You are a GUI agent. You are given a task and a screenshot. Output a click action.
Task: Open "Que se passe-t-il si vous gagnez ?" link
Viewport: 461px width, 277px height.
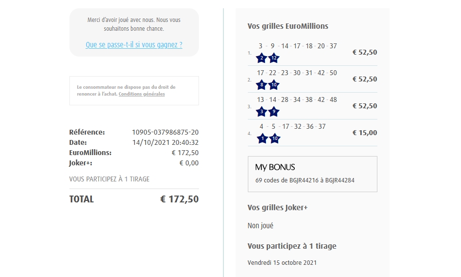[134, 45]
